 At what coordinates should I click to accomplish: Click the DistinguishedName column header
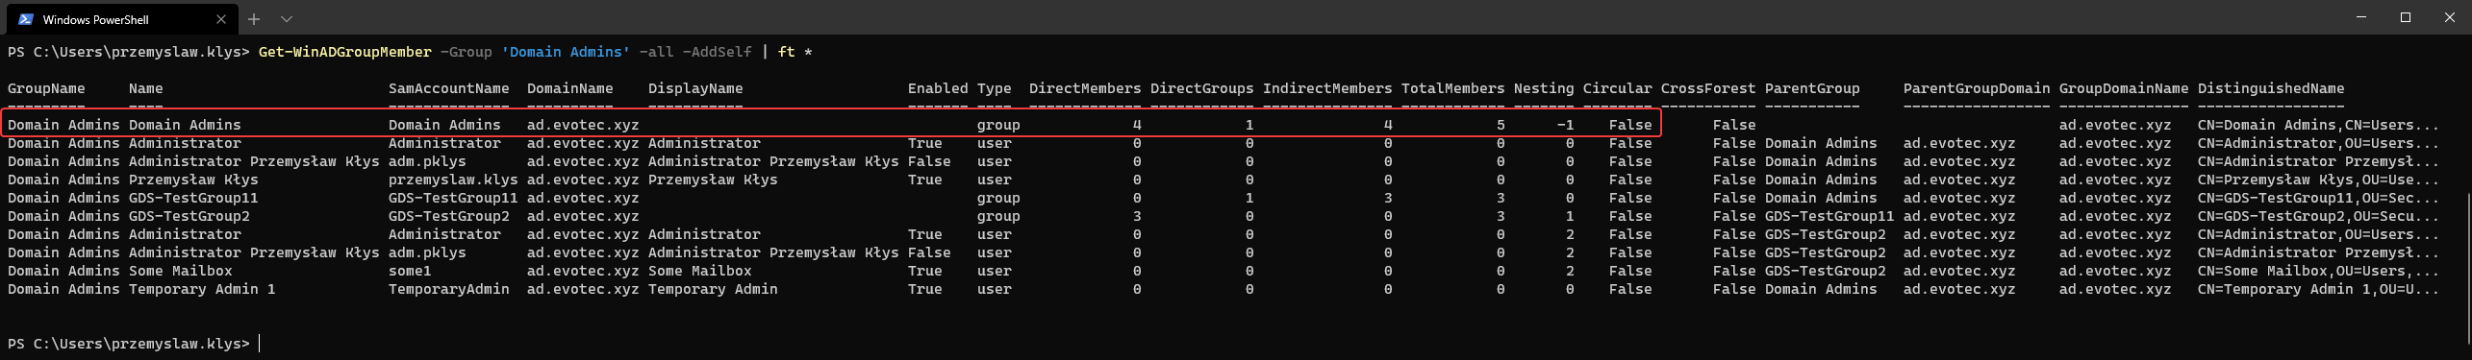(x=2271, y=88)
